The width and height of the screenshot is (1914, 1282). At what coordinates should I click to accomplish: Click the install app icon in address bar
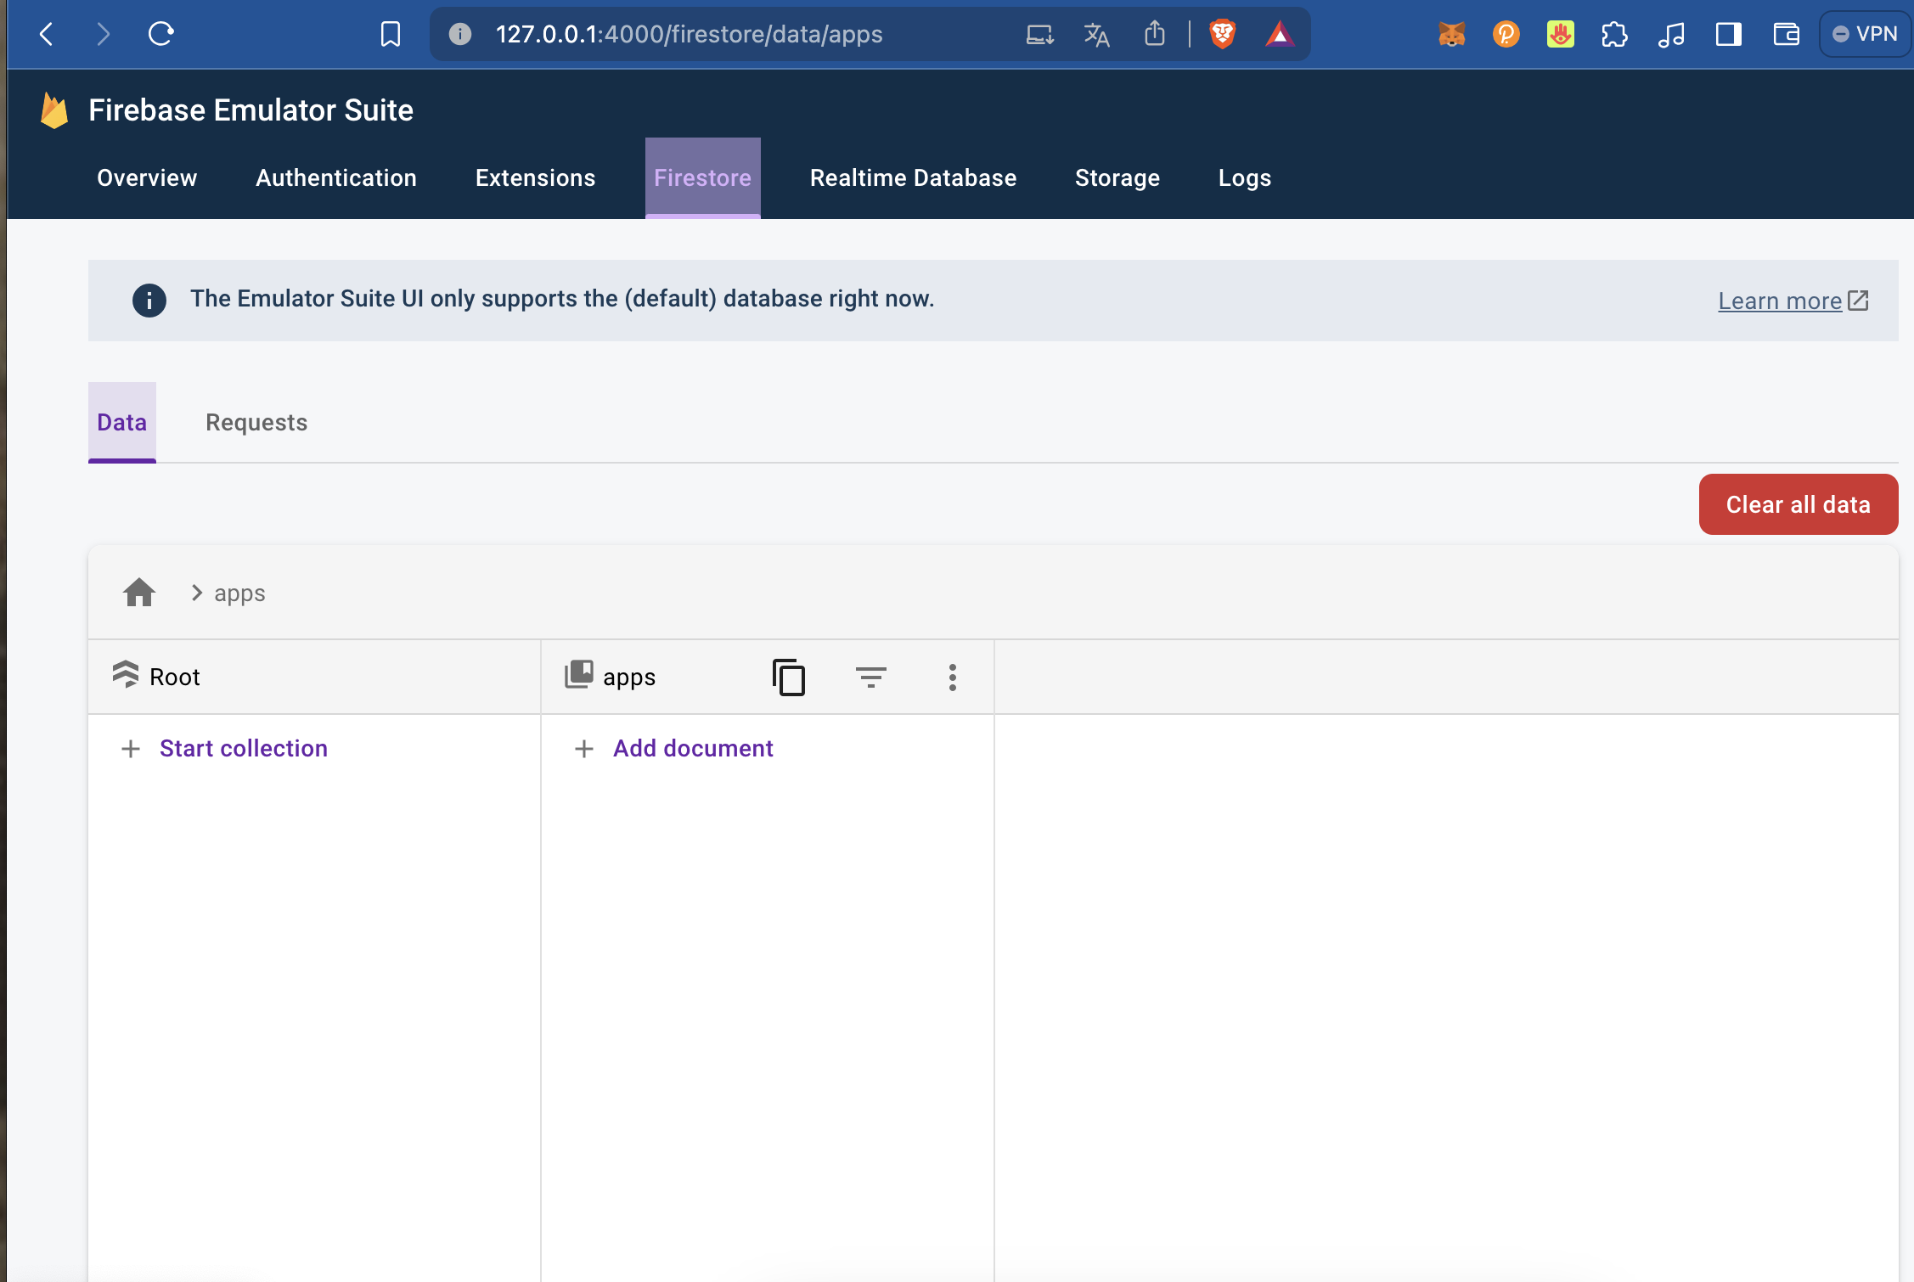[1039, 34]
